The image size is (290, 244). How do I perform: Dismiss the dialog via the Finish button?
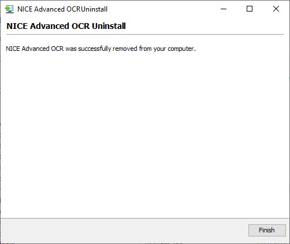point(267,230)
